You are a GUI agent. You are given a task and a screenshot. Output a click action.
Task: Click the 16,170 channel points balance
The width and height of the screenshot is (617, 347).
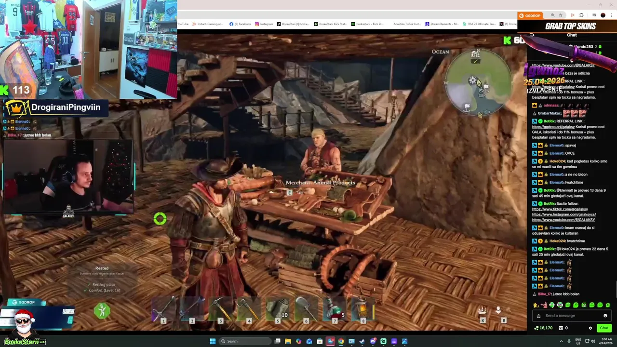pyautogui.click(x=543, y=328)
